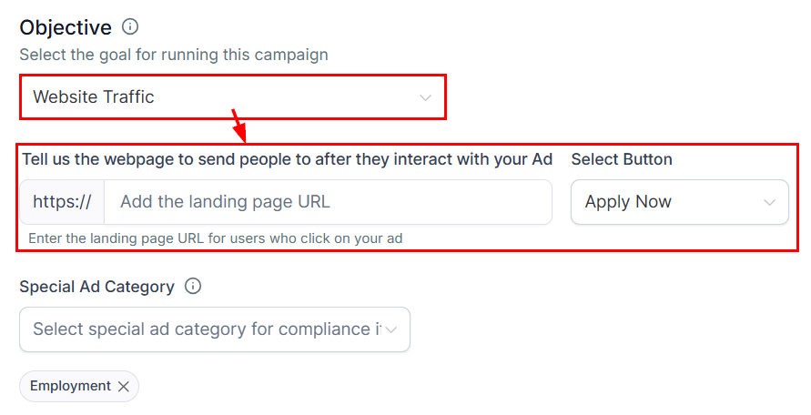This screenshot has height=415, width=811.
Task: Expand the Apply Now button selector
Action: (x=678, y=202)
